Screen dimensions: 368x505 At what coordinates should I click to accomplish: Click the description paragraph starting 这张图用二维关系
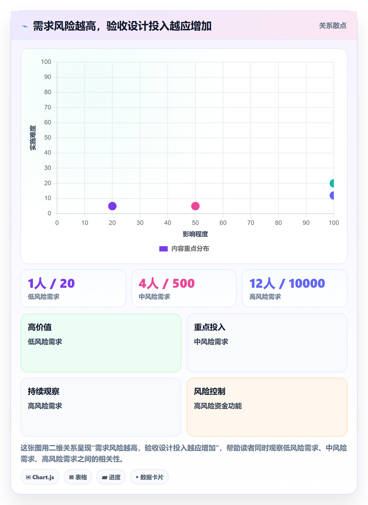(x=184, y=453)
